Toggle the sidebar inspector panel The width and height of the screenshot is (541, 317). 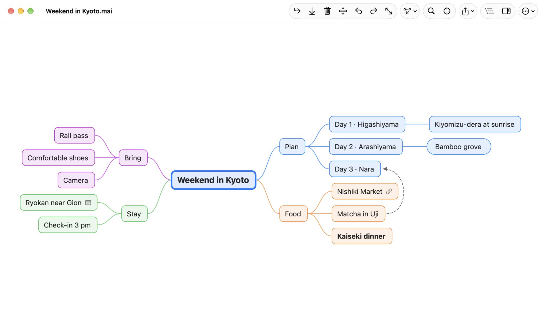pyautogui.click(x=506, y=11)
